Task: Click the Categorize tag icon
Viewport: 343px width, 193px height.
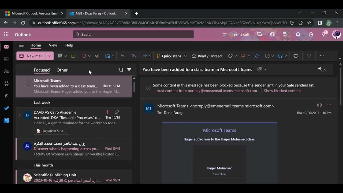Action: [x=230, y=56]
